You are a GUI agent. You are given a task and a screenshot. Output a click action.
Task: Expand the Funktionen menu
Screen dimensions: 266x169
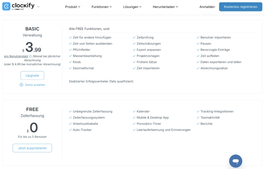[x=101, y=7]
